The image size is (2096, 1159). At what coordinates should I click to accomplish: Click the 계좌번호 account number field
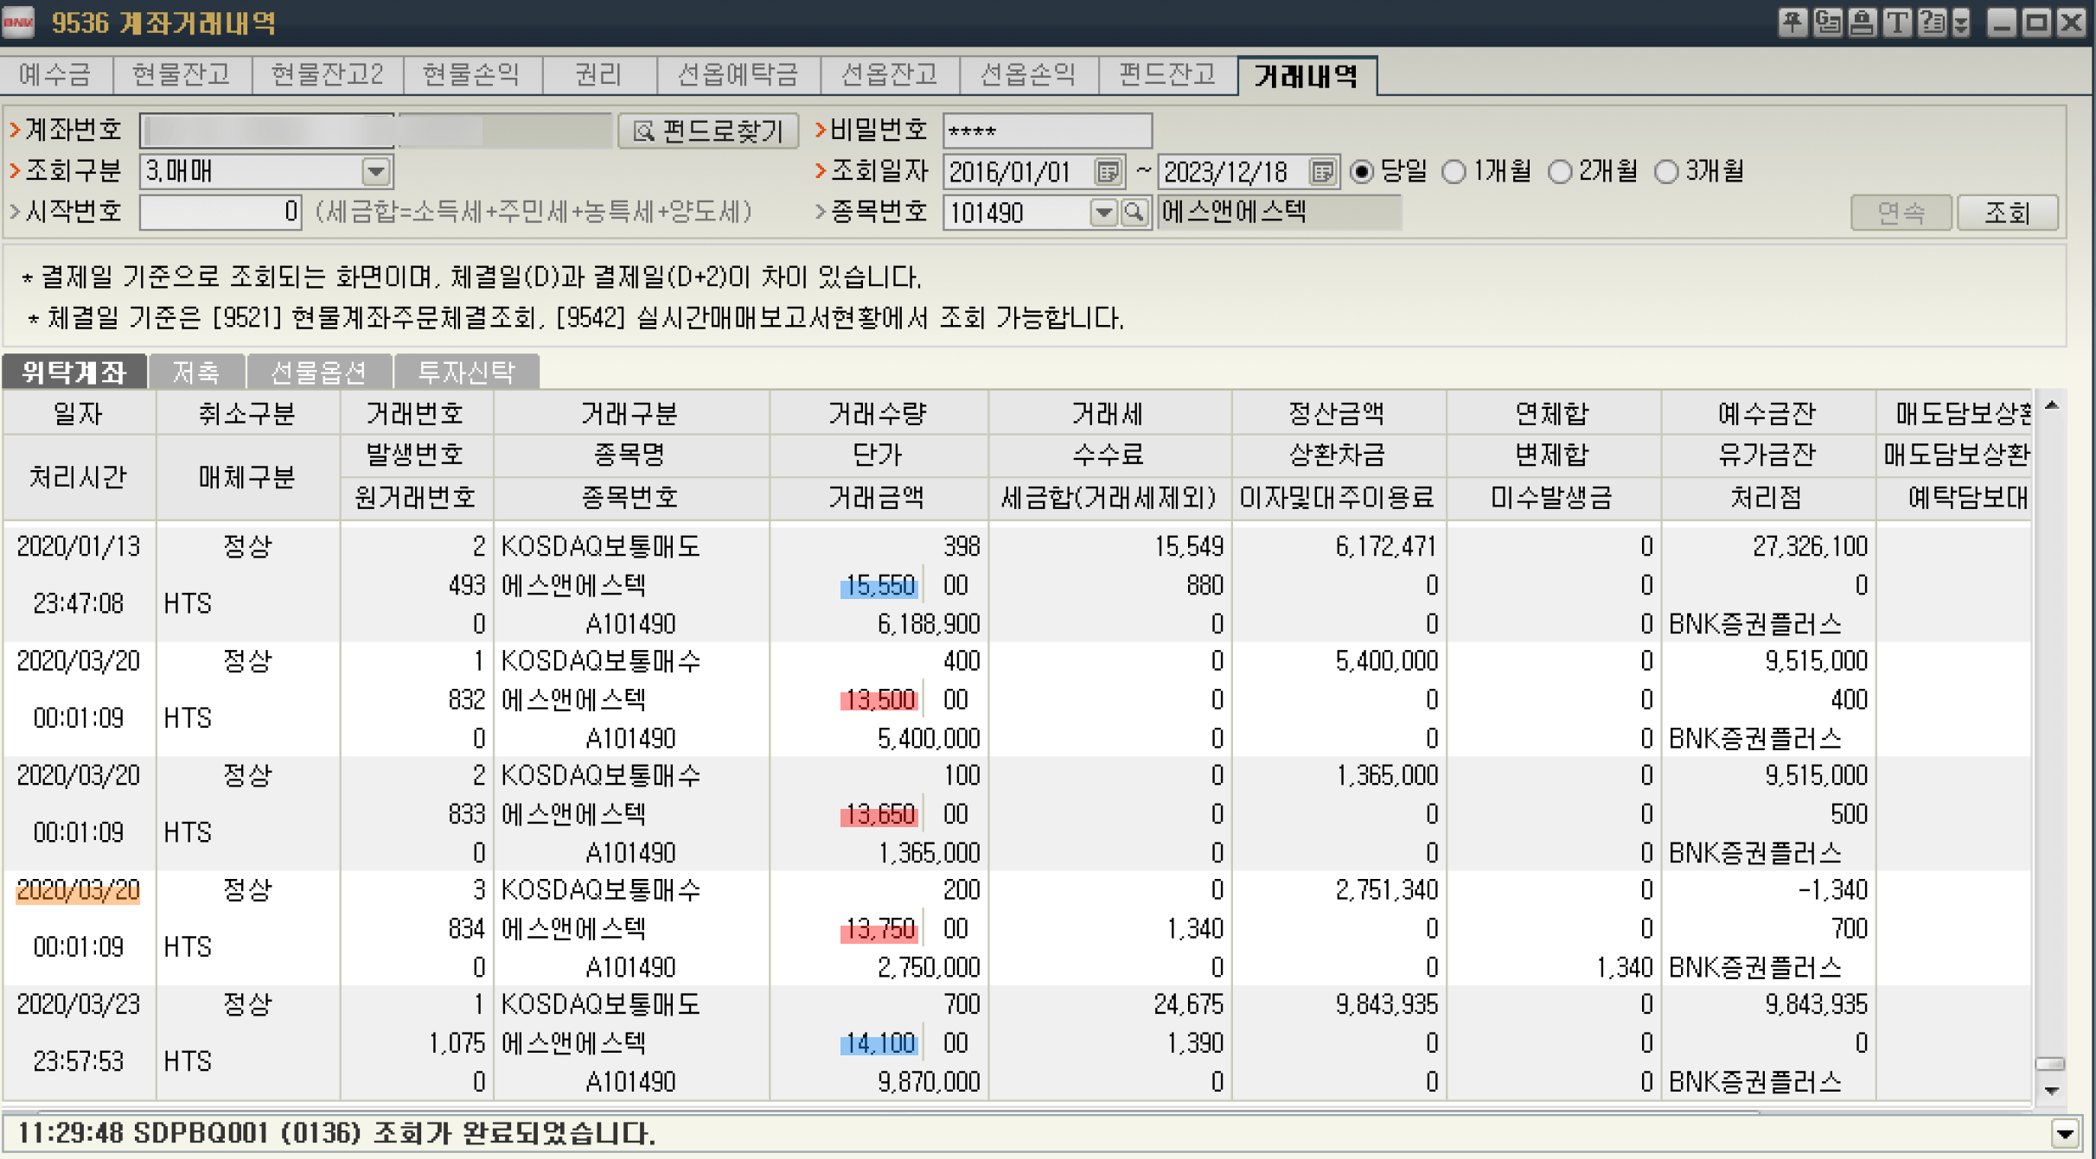click(266, 131)
